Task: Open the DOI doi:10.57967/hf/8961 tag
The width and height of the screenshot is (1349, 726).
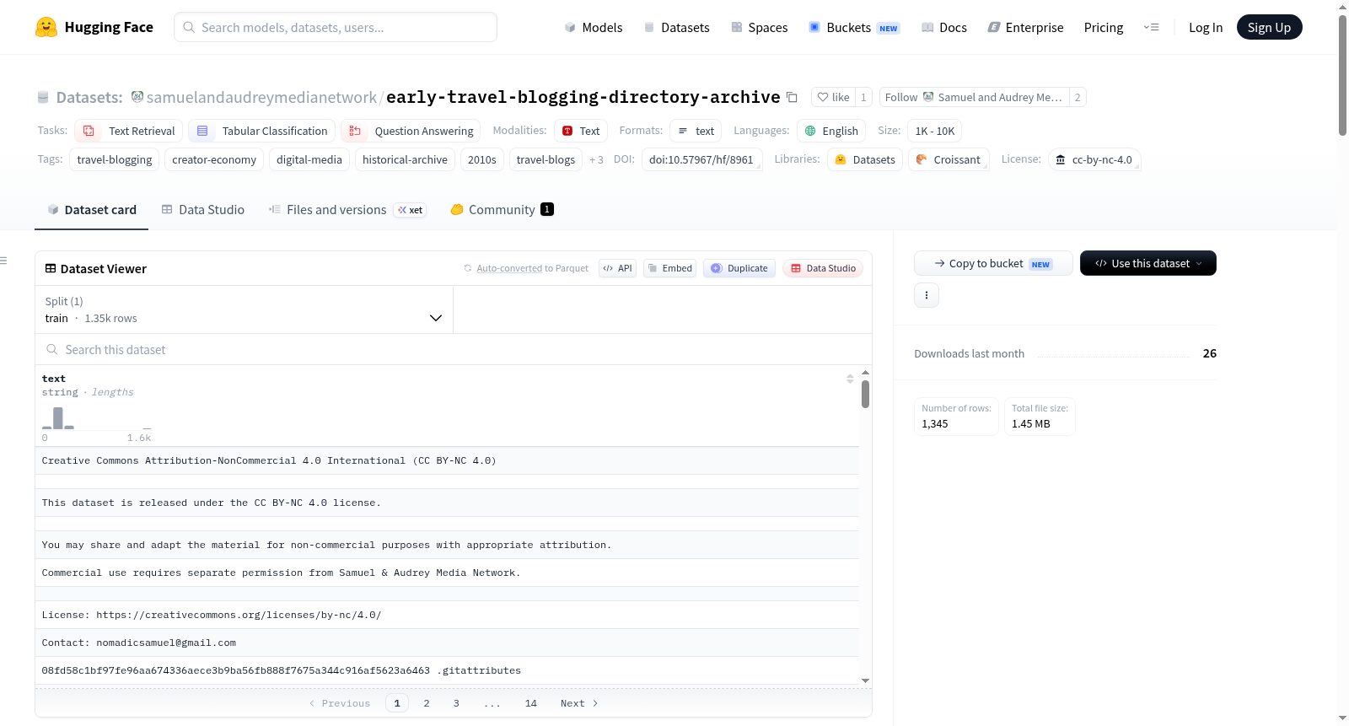Action: click(701, 159)
